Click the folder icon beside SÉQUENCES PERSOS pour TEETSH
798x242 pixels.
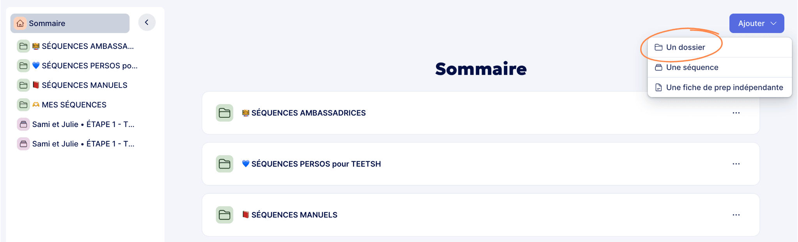224,164
